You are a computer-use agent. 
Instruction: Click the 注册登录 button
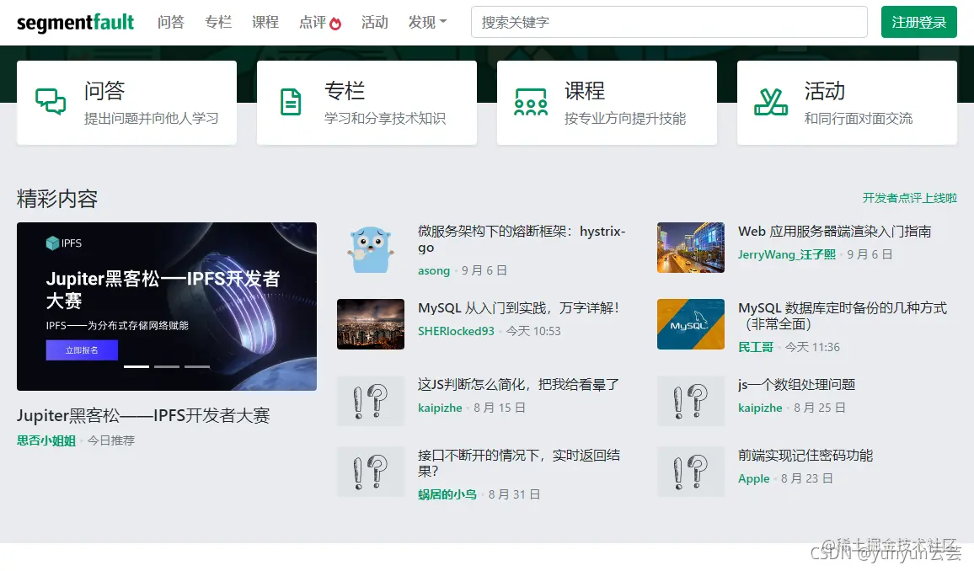[918, 23]
